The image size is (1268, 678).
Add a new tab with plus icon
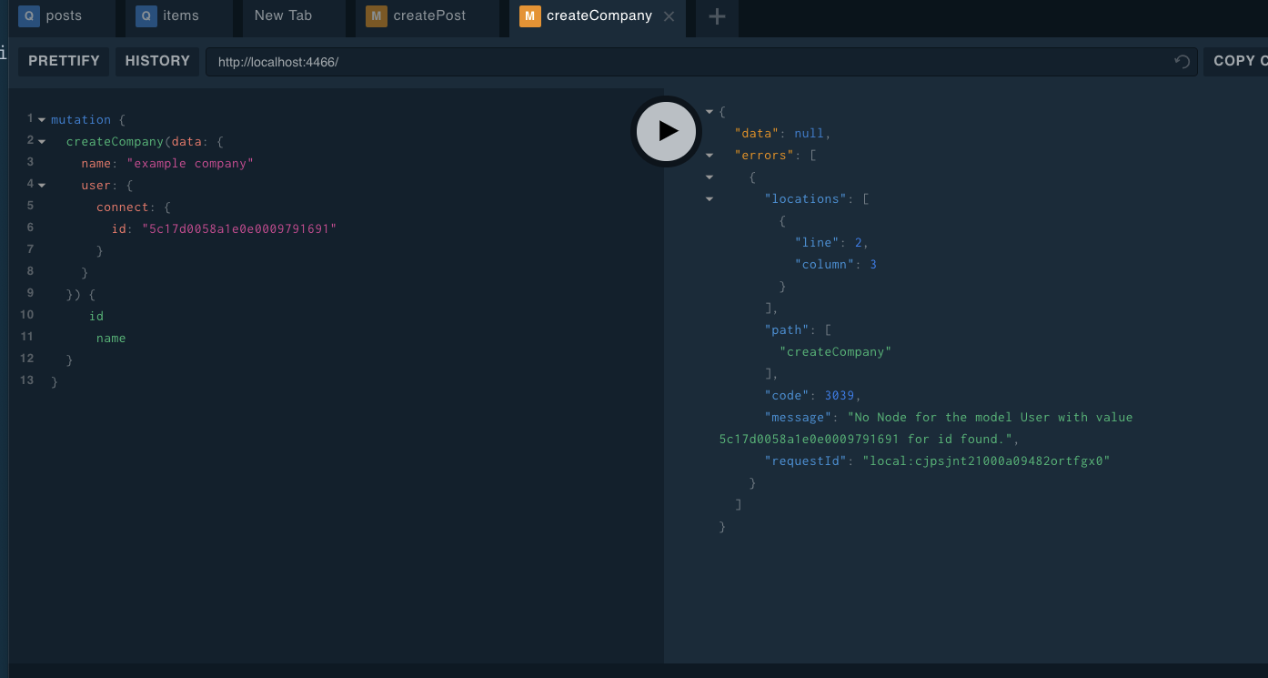717,16
